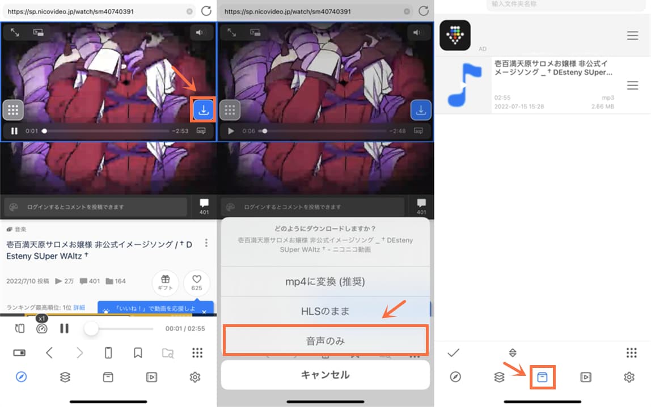The height and width of the screenshot is (407, 651).
Task: Tap download button in middle screenshot video
Action: point(421,110)
